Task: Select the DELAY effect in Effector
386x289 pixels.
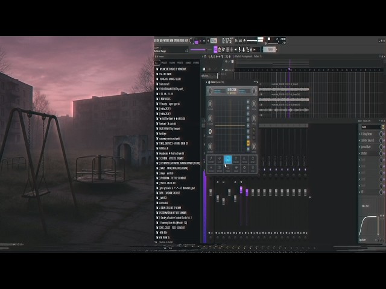Action: [x=253, y=160]
